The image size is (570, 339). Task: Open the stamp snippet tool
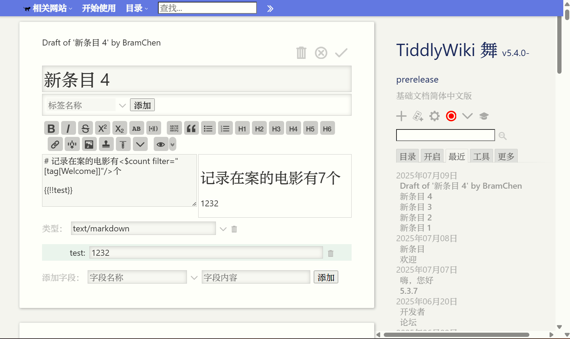(x=106, y=144)
